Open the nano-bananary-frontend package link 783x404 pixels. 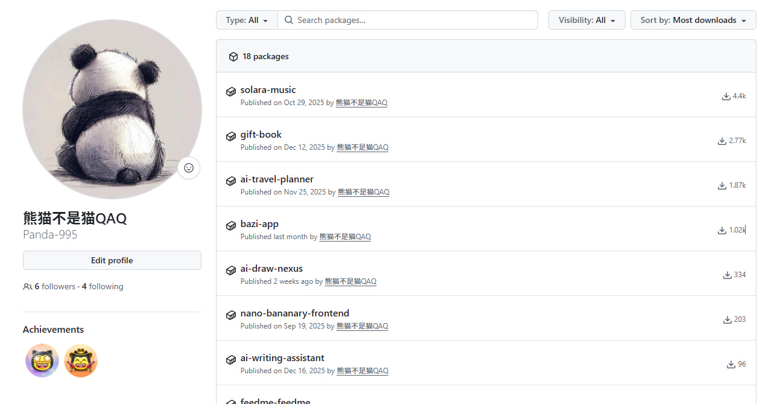pos(294,313)
